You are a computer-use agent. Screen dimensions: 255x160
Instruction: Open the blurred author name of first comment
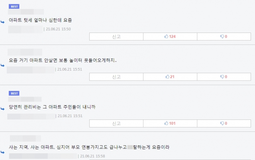26,12
